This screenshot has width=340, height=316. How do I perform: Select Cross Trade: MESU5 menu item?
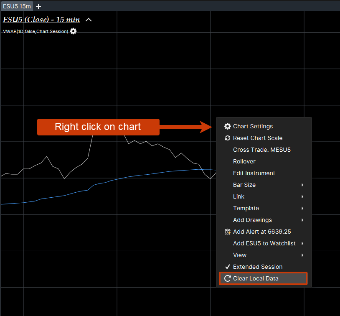click(261, 150)
